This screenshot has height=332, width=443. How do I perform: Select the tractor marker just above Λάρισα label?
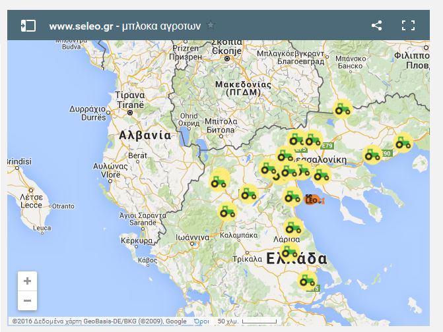point(294,227)
